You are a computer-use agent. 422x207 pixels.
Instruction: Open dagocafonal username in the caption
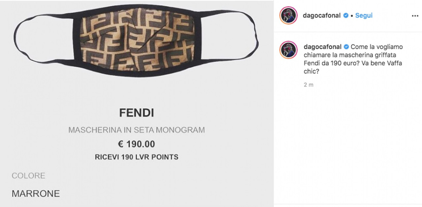click(x=323, y=47)
